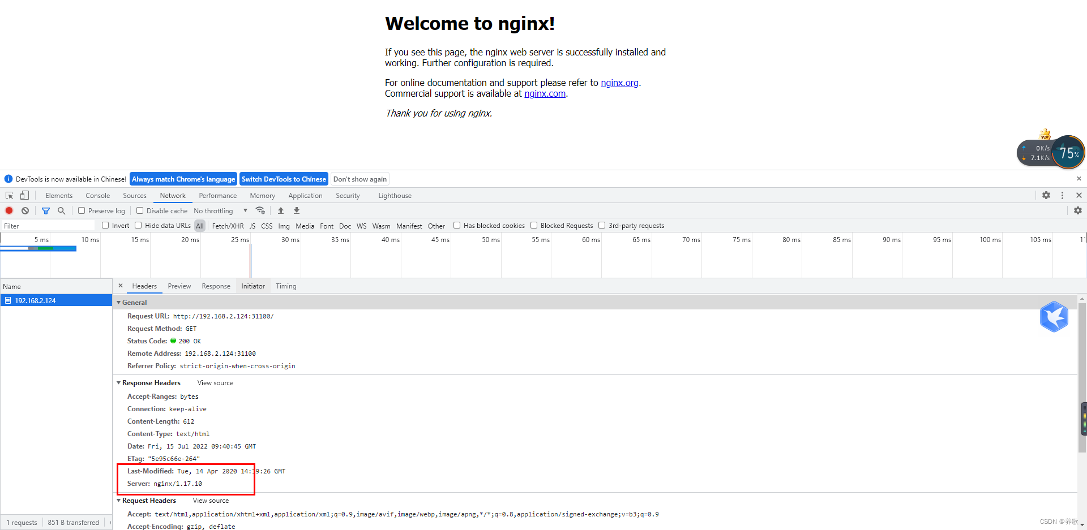Close the DevTools panel
Screen dimensions: 1087x530
pyautogui.click(x=1079, y=195)
